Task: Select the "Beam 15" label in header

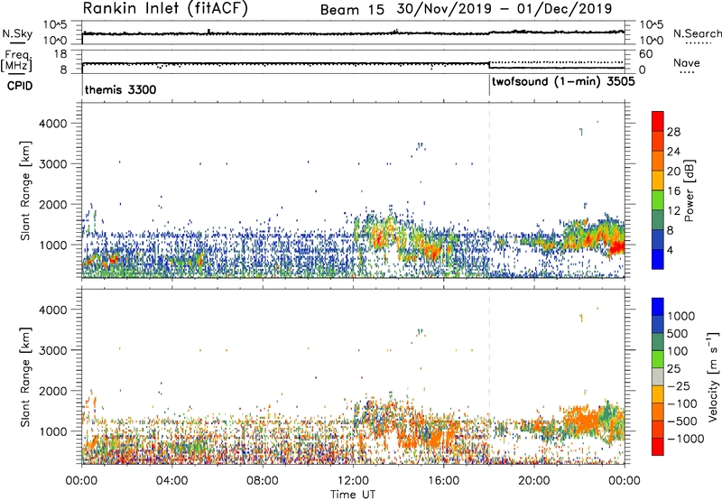Action: 352,9
